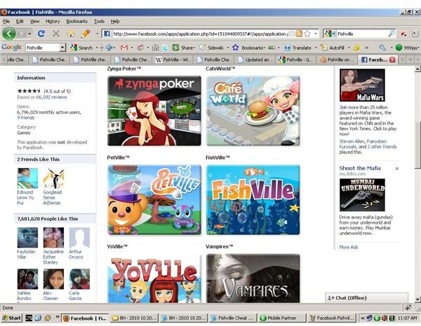The height and width of the screenshot is (326, 421).
Task: Click Translate in the Google toolbar
Action: coord(298,48)
